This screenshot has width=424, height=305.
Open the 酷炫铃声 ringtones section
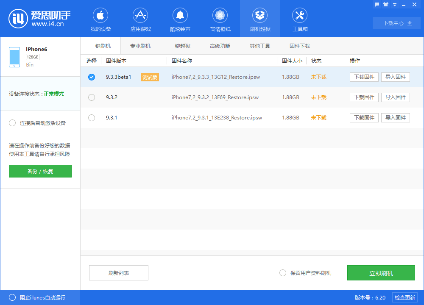tap(180, 19)
